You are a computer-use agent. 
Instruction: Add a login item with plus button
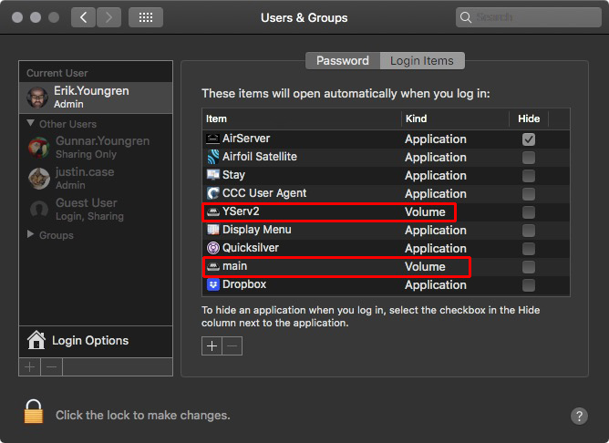(212, 345)
